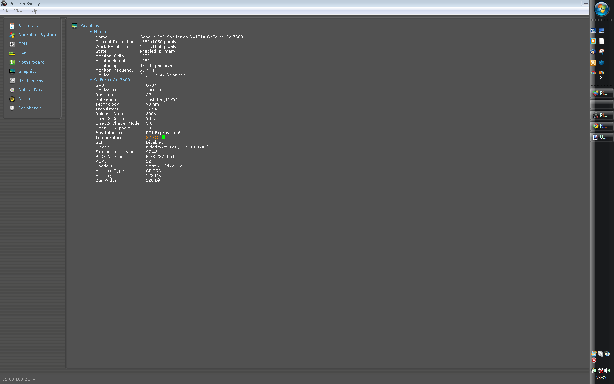This screenshot has width=614, height=384.
Task: Click the Hard Drives icon in the sidebar
Action: pyautogui.click(x=12, y=81)
